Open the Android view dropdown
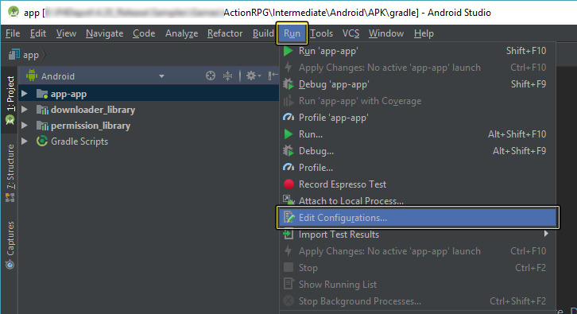577x314 pixels. pos(161,76)
